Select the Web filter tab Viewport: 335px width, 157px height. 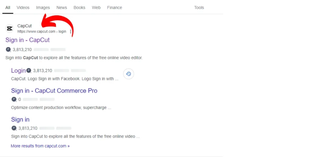96,8
